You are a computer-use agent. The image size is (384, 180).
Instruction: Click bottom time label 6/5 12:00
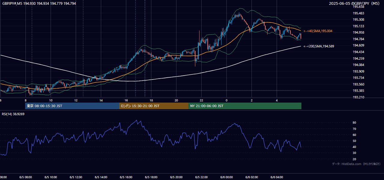pos(76,177)
